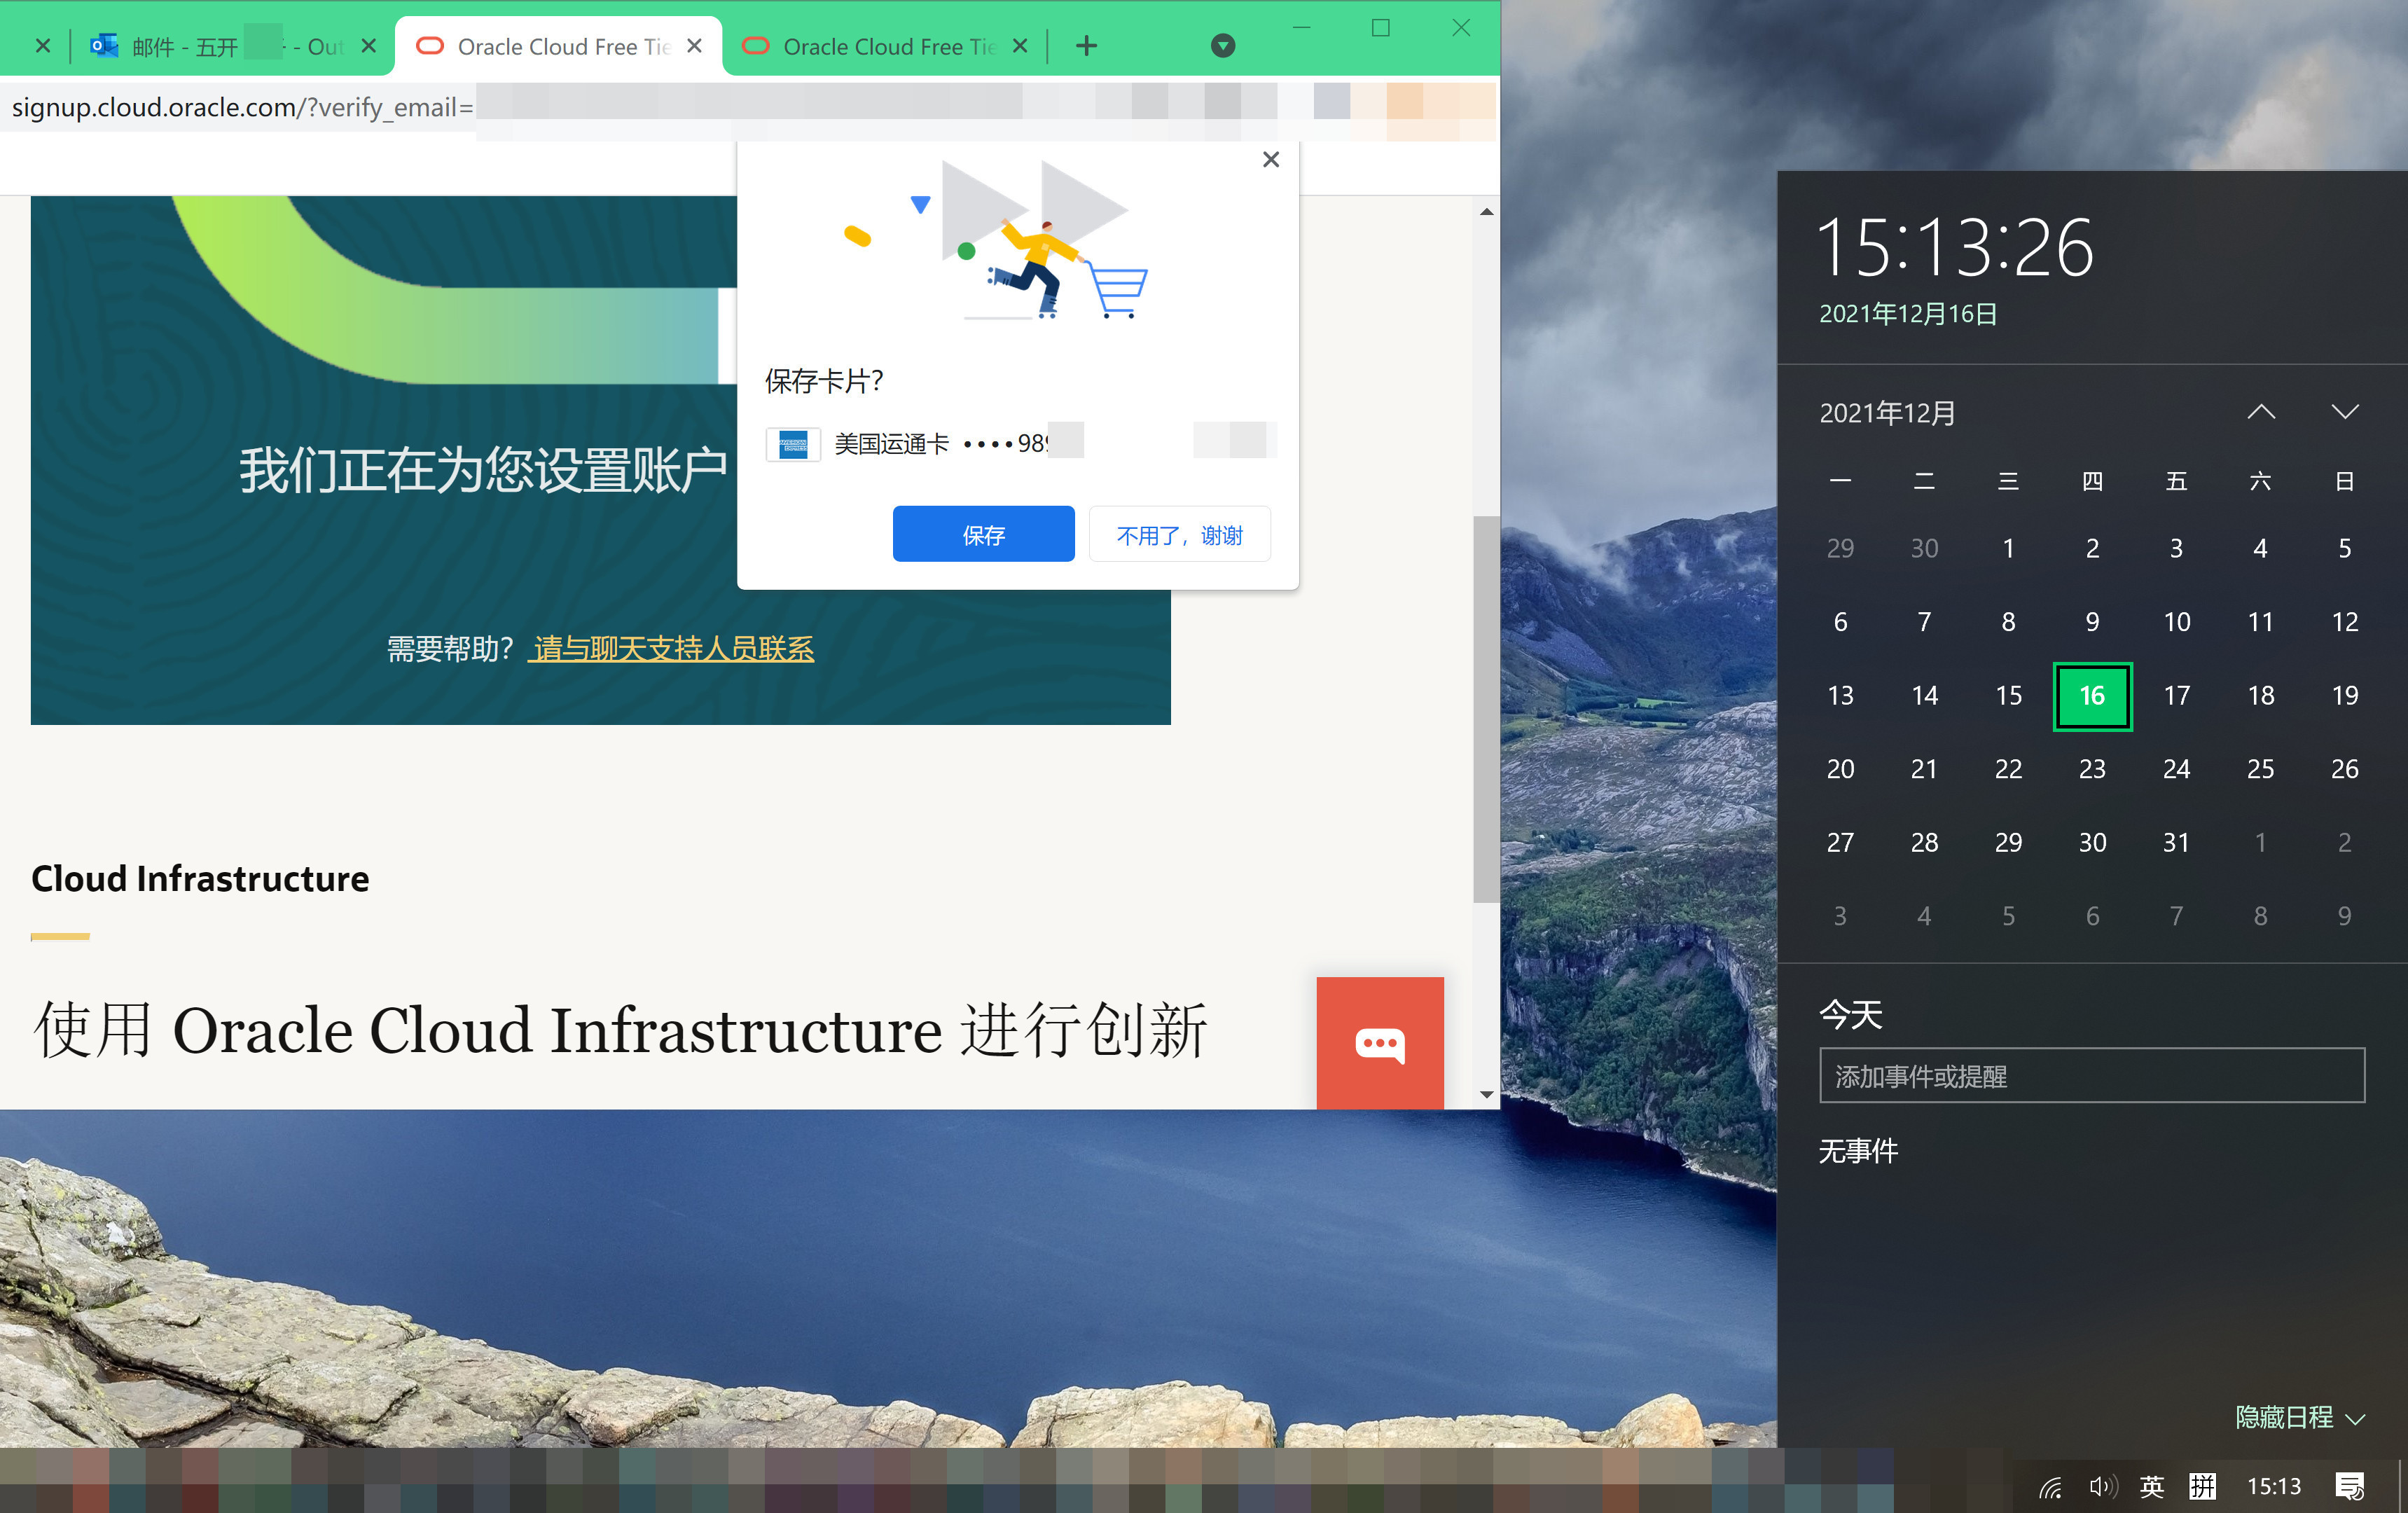Open the network icon in system tray
The height and width of the screenshot is (1513, 2408).
click(x=2051, y=1487)
